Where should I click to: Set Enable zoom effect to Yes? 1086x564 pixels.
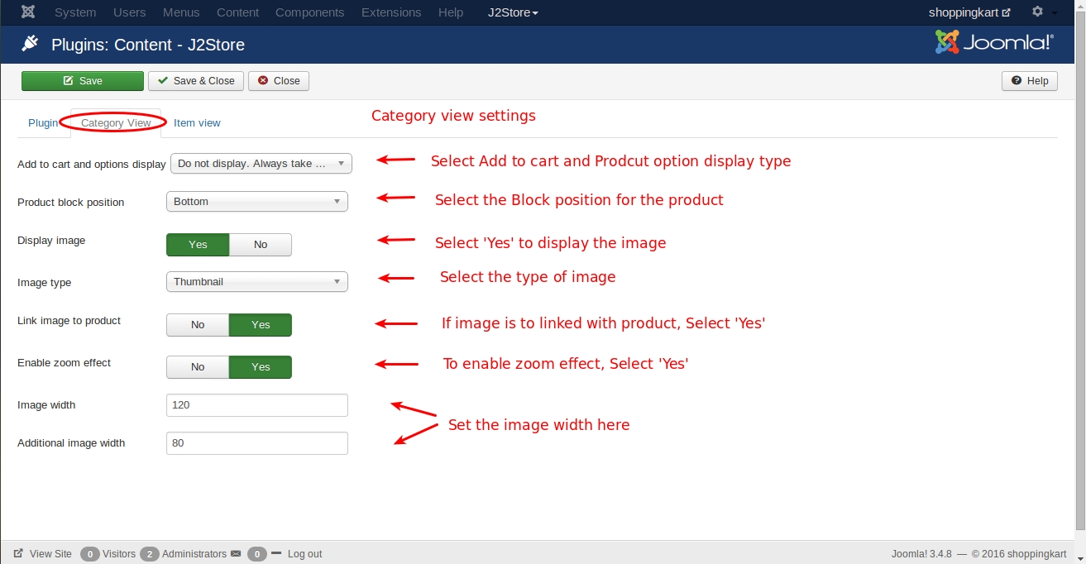pos(261,367)
